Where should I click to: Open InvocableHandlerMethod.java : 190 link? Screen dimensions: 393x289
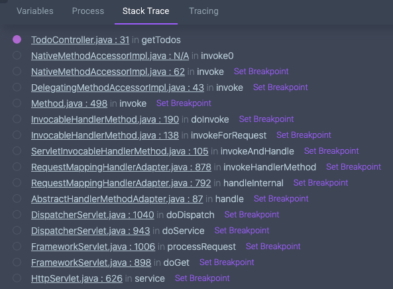coord(105,119)
